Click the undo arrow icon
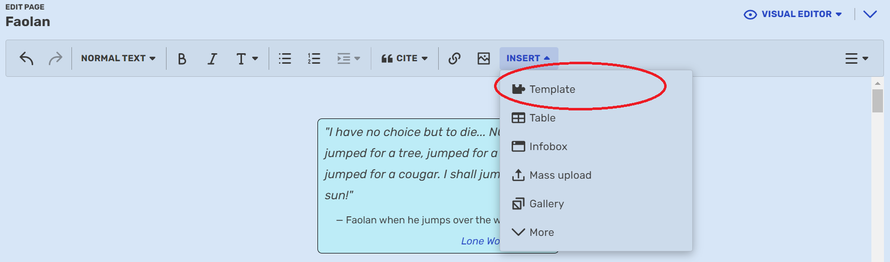The height and width of the screenshot is (262, 890). [x=26, y=59]
